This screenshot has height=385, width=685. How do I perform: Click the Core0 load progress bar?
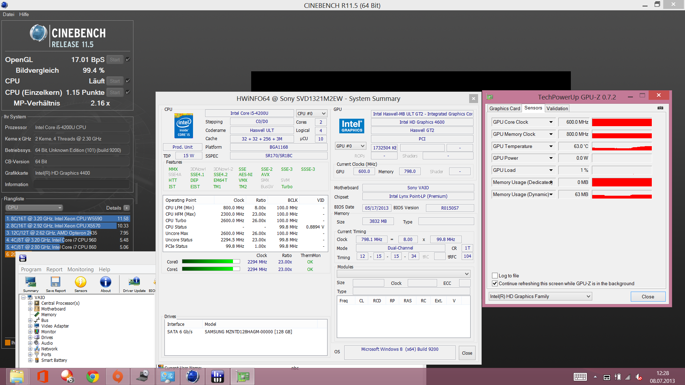(211, 262)
